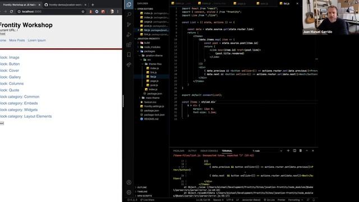Select the Terminal panel tab
Image resolution: width=359 pixels, height=202 pixels.
pos(227,151)
